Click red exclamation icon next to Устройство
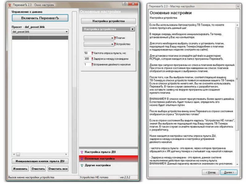246x184 pixels. [115, 44]
